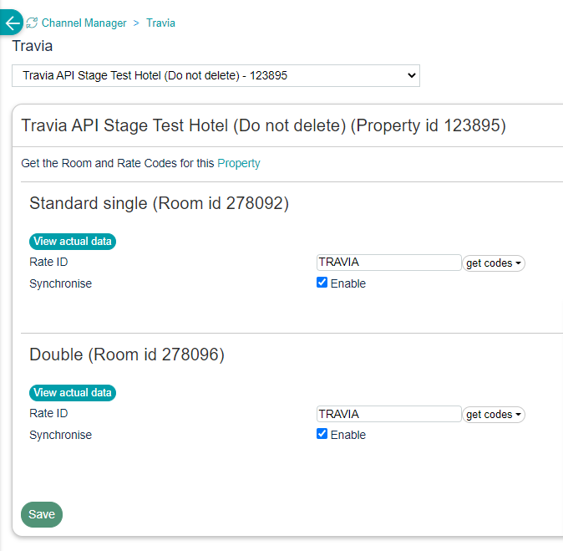563x551 pixels.
Task: Click Enable label under Double Synchronise
Action: tap(348, 435)
